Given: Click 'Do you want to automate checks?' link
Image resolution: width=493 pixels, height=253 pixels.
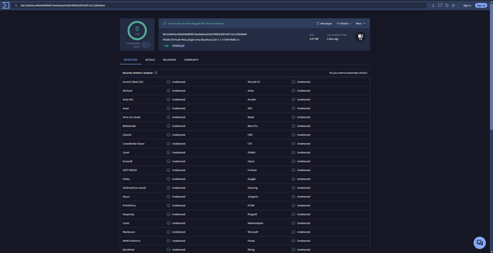Looking at the screenshot, I should [348, 73].
